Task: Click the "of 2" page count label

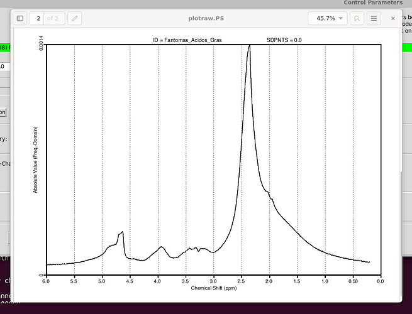Action: point(55,19)
